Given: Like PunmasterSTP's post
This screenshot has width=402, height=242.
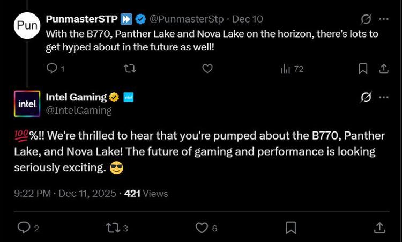Looking at the screenshot, I should pyautogui.click(x=207, y=69).
